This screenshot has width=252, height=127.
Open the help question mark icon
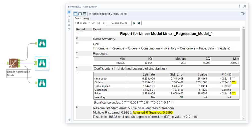[x=69, y=29]
